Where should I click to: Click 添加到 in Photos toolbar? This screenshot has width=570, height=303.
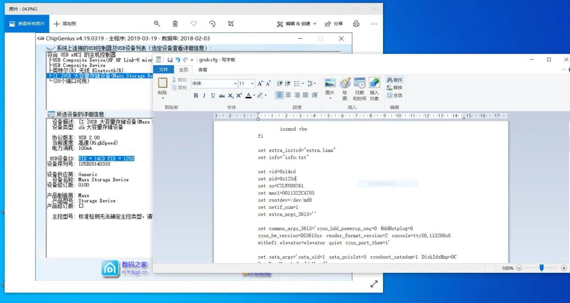point(65,24)
